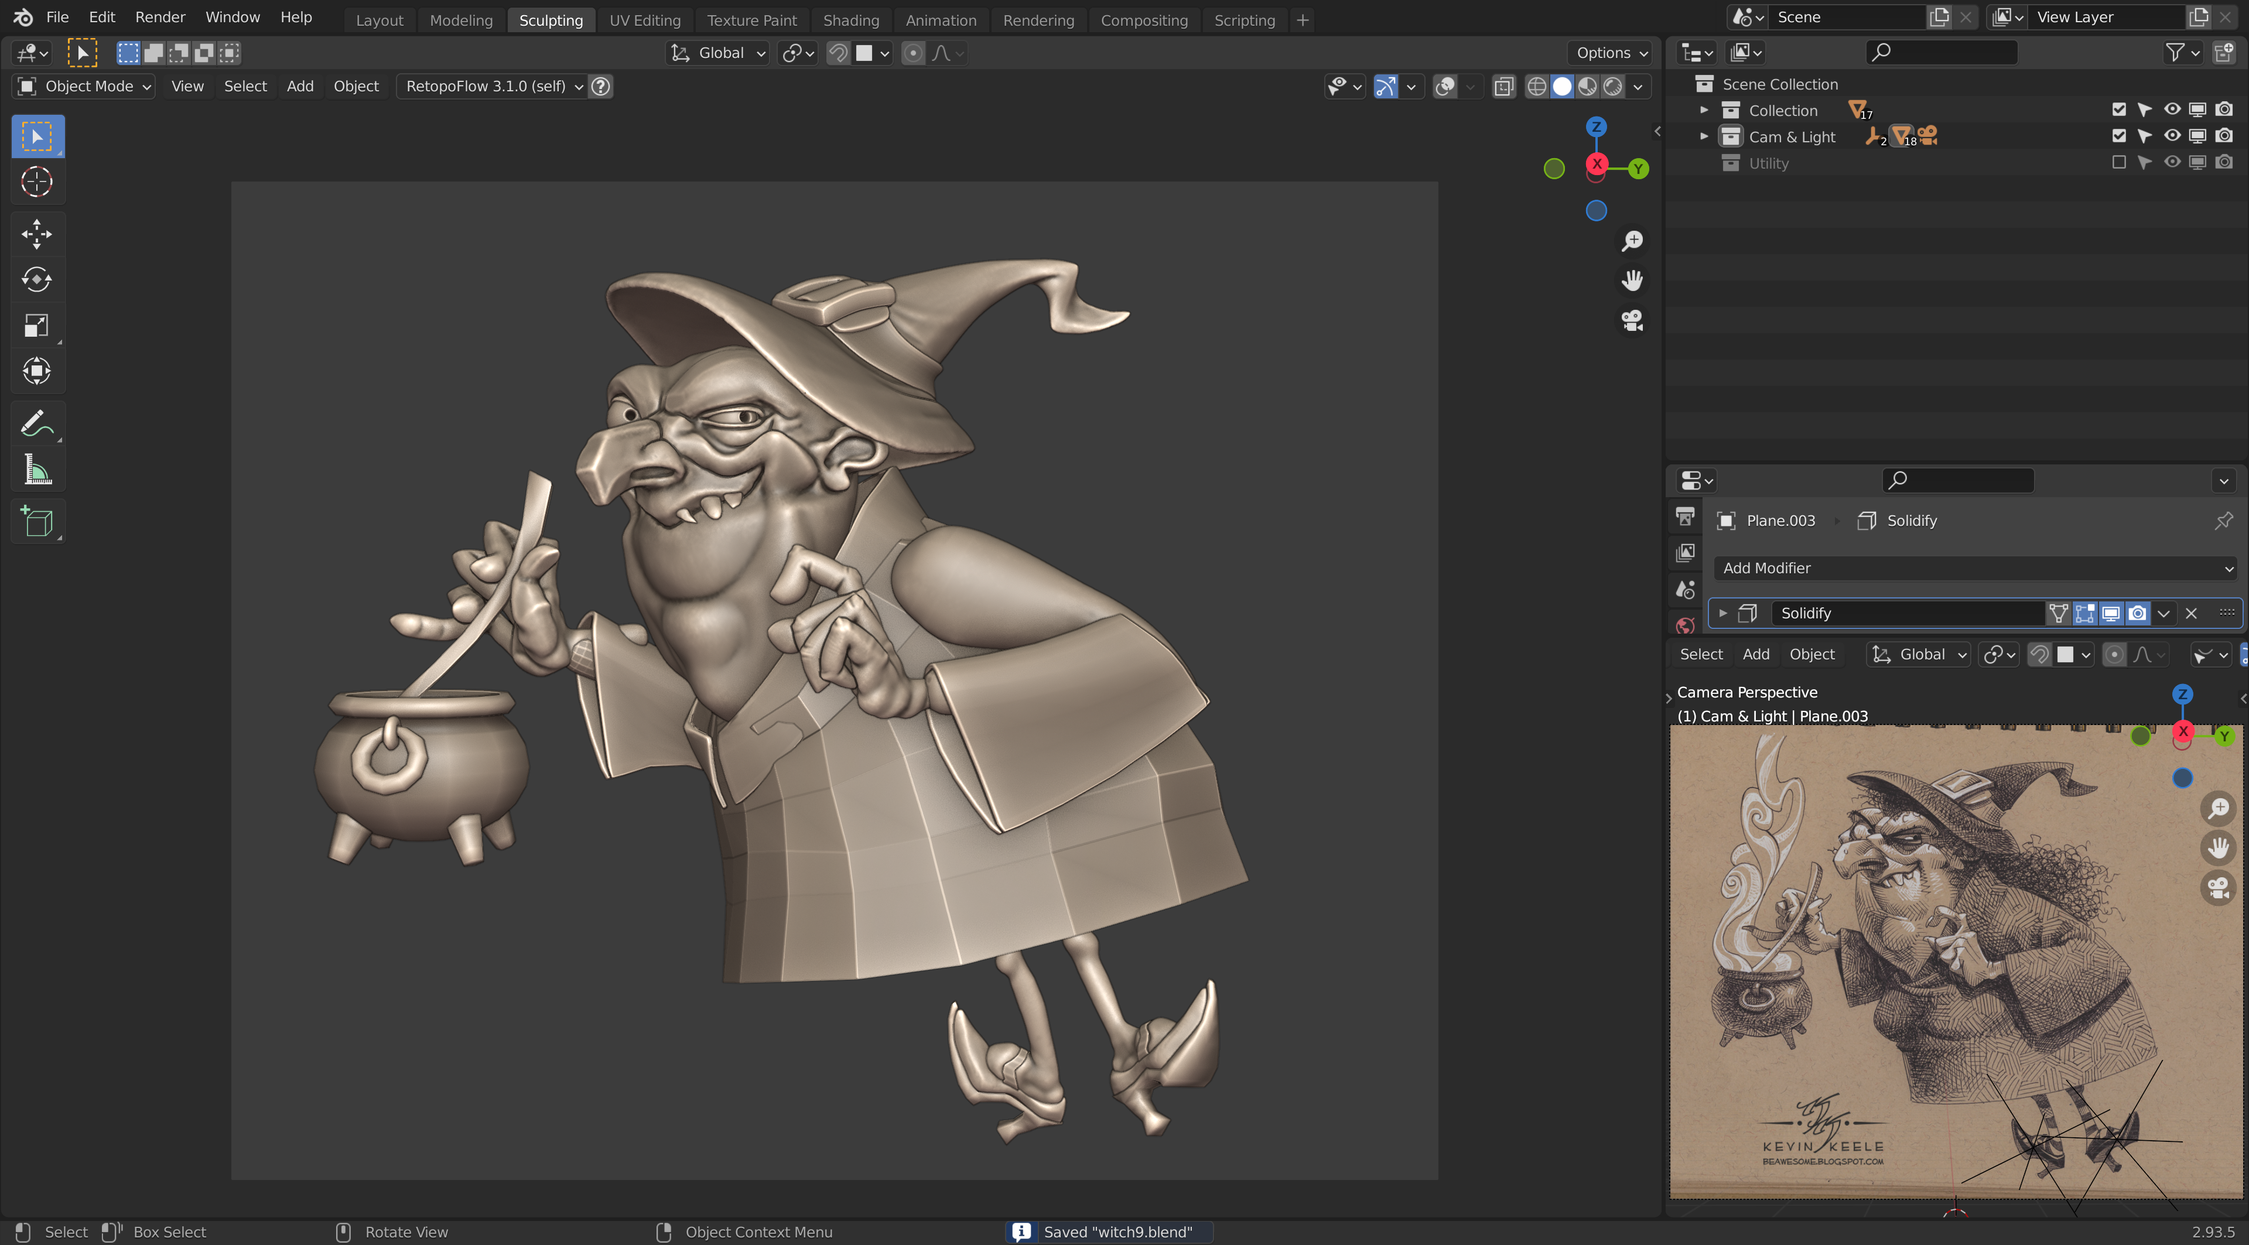This screenshot has width=2249, height=1245.
Task: Expand the Collection tree item
Action: click(1703, 110)
